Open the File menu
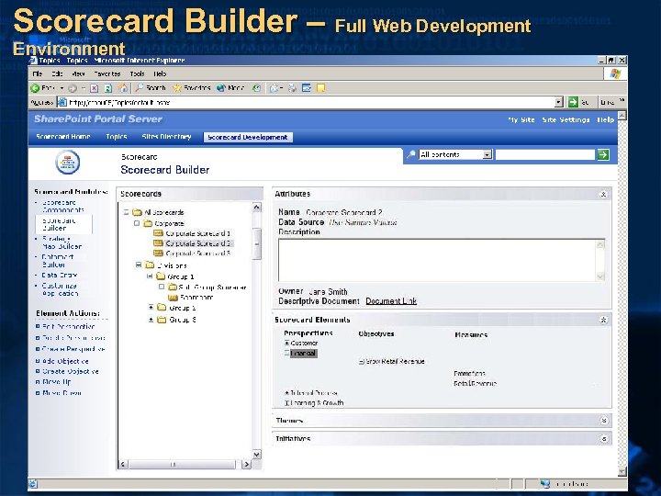 click(x=38, y=73)
